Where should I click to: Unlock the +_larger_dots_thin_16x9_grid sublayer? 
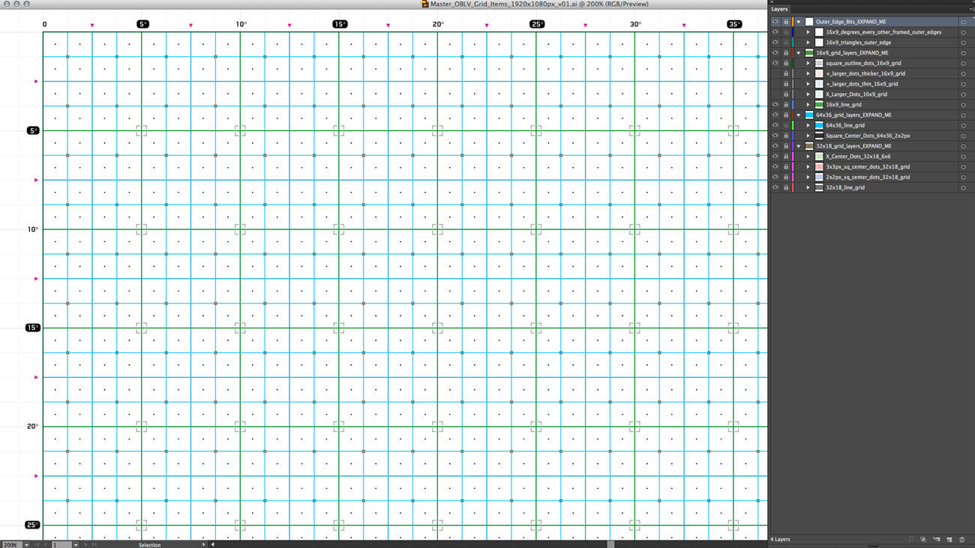[x=786, y=84]
